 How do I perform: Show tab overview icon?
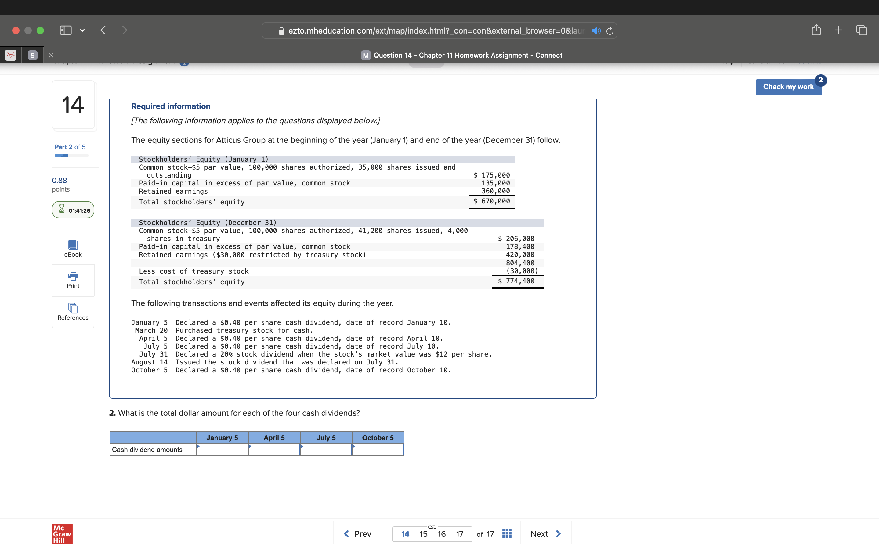click(x=861, y=30)
